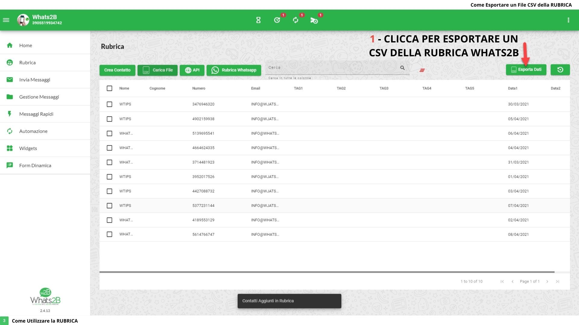Screen dimensions: 579x325
Task: Open Gestione Messaggi in the sidebar
Action: click(x=45, y=97)
